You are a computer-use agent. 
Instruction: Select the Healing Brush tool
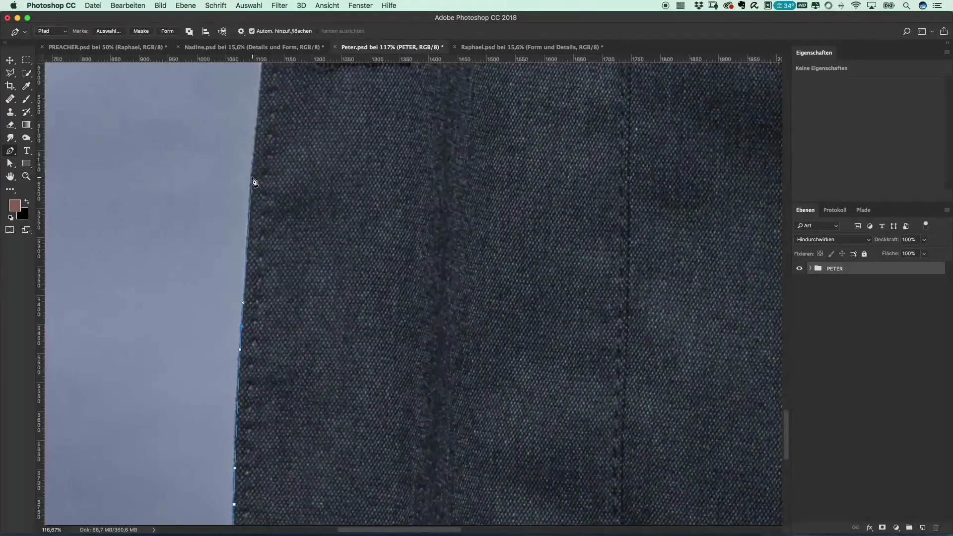(10, 99)
